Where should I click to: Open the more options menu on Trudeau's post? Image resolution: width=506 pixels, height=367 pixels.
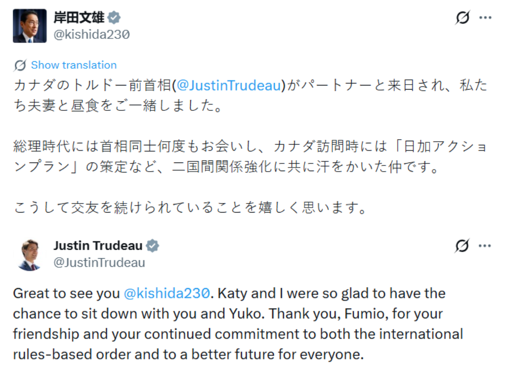[485, 246]
